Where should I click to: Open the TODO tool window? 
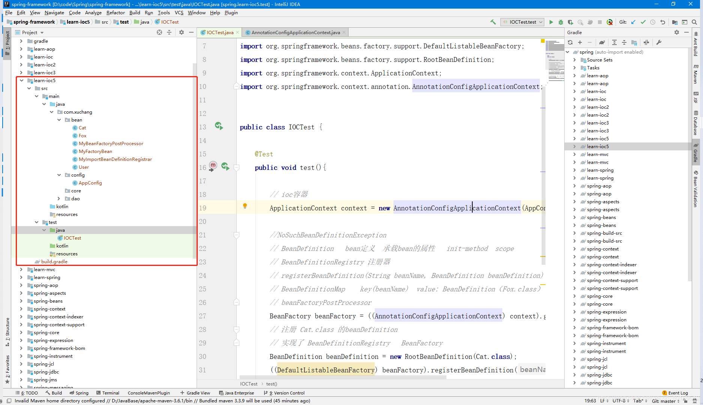(27, 393)
